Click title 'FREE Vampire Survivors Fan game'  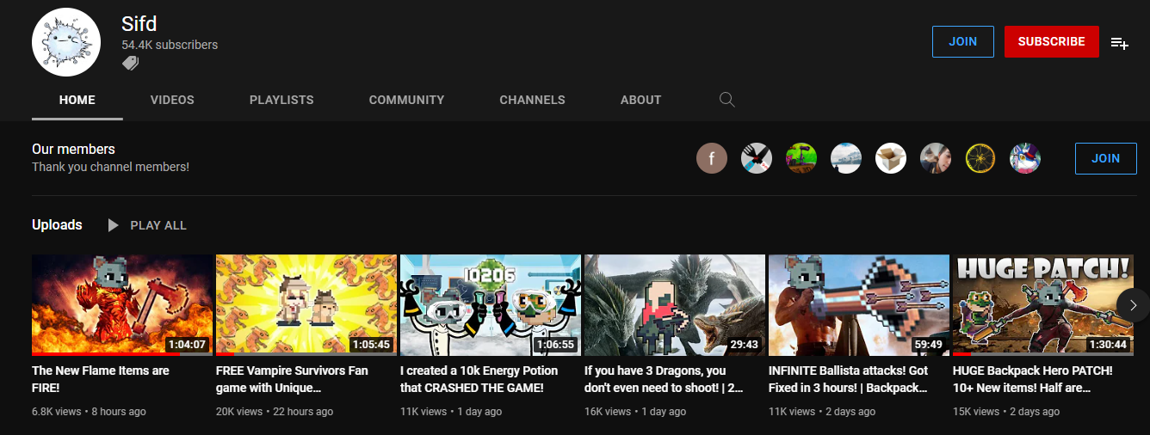(x=292, y=379)
